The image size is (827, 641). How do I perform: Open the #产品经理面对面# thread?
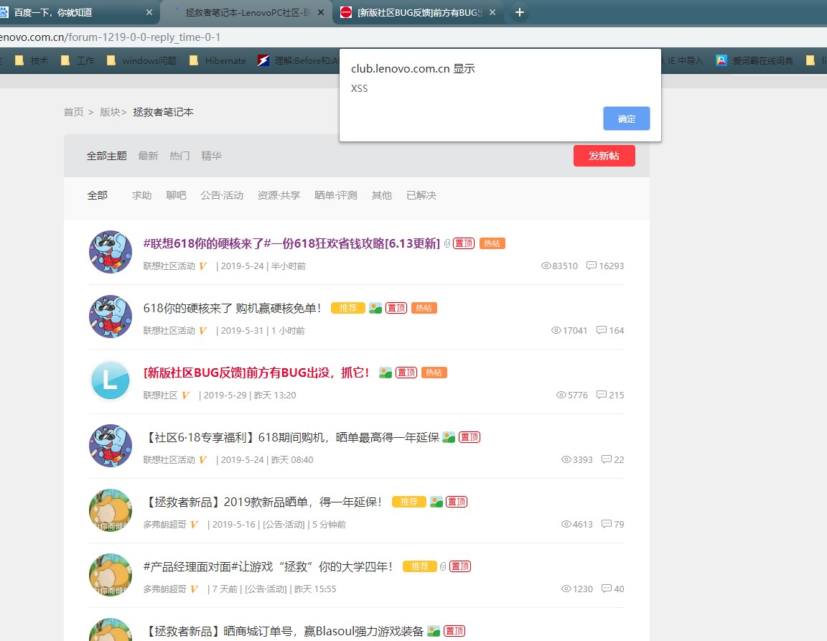(268, 566)
